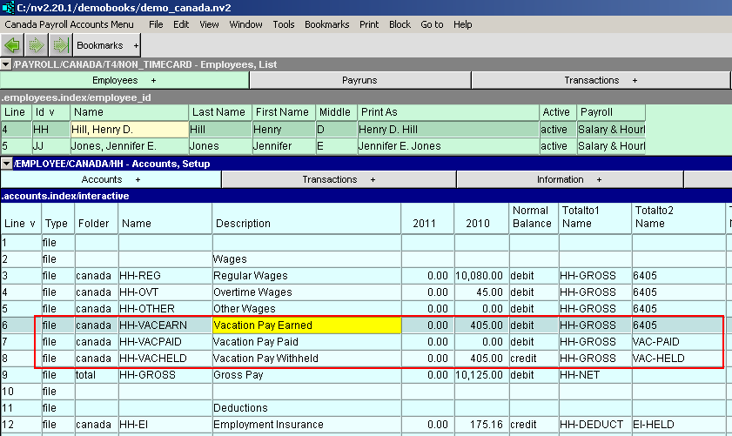Select Jennifer E. Jones employee row
The height and width of the screenshot is (436, 732).
pos(400,146)
